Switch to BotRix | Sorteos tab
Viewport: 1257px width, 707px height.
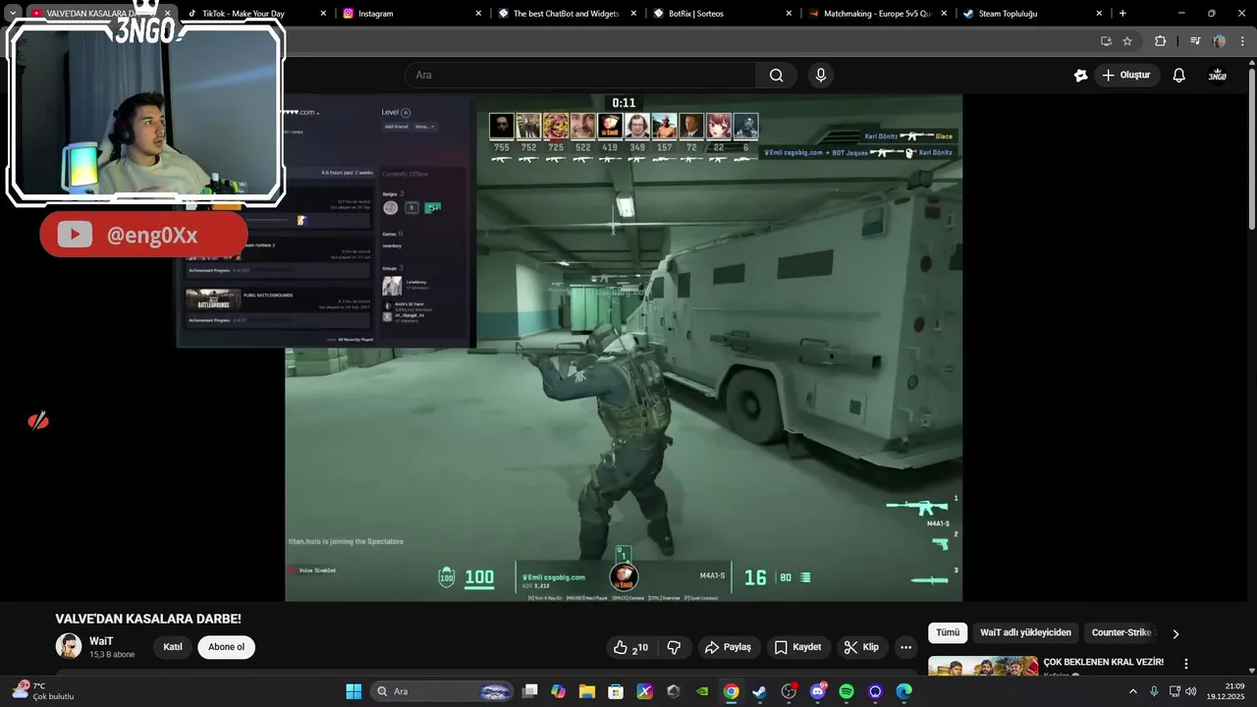pos(721,14)
